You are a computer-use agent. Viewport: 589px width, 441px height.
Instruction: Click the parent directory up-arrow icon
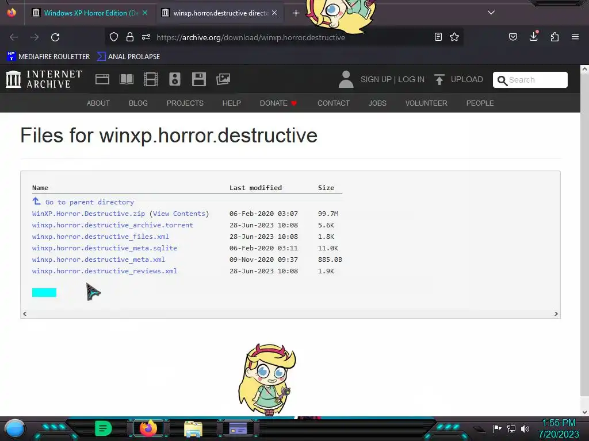(36, 202)
